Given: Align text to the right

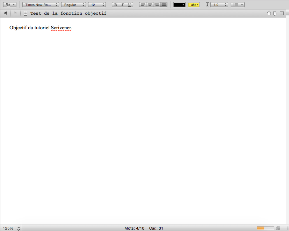Looking at the screenshot, I should click(157, 5).
